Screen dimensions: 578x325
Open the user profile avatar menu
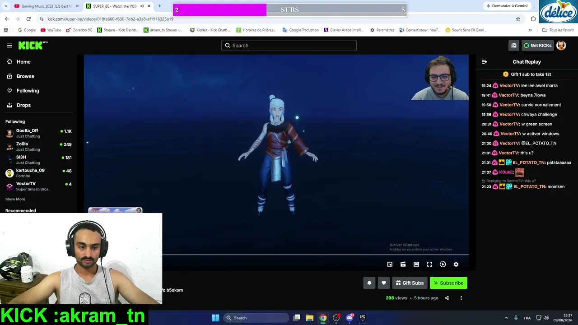point(561,45)
